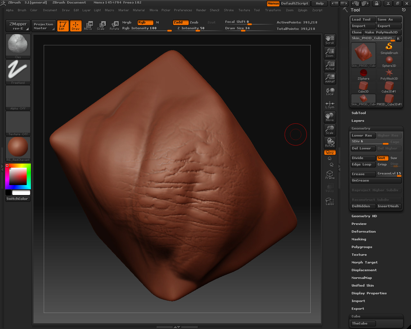
Task: Select the Scroll canvas navigation icon
Action: point(330,40)
